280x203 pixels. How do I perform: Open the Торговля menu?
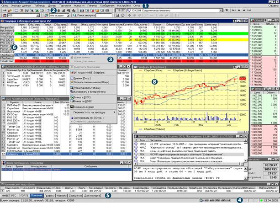65,5
